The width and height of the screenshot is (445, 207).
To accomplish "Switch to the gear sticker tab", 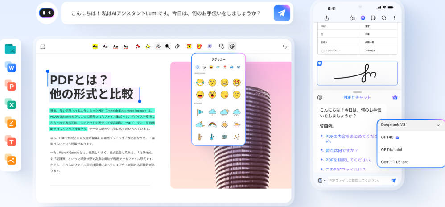I will tap(239, 67).
